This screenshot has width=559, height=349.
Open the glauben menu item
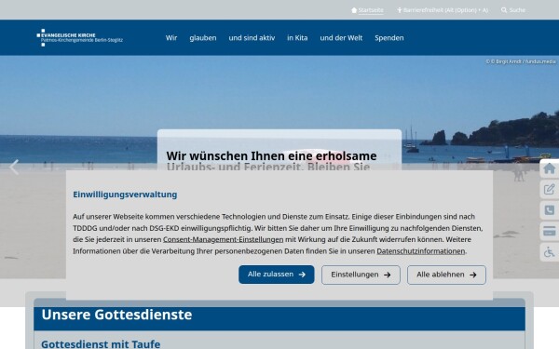[203, 38]
